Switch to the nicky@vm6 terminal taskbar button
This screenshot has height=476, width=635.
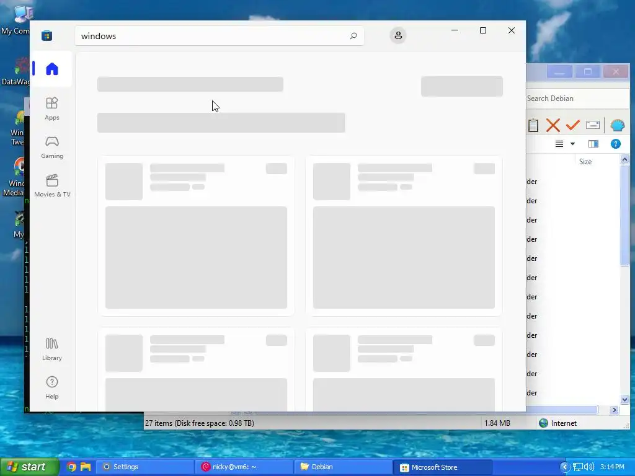click(244, 467)
